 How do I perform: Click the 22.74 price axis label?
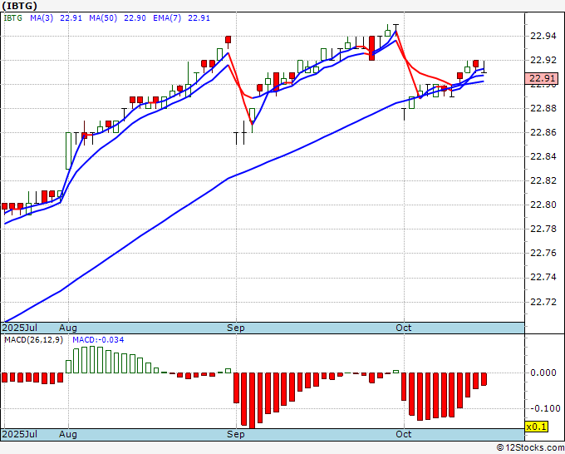(x=543, y=277)
